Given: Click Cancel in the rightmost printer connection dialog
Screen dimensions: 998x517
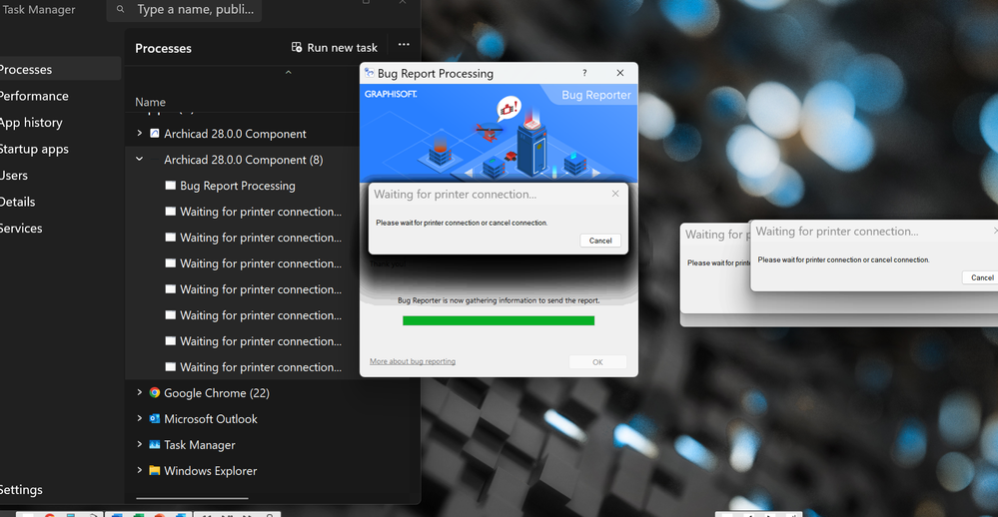Looking at the screenshot, I should click(x=982, y=277).
